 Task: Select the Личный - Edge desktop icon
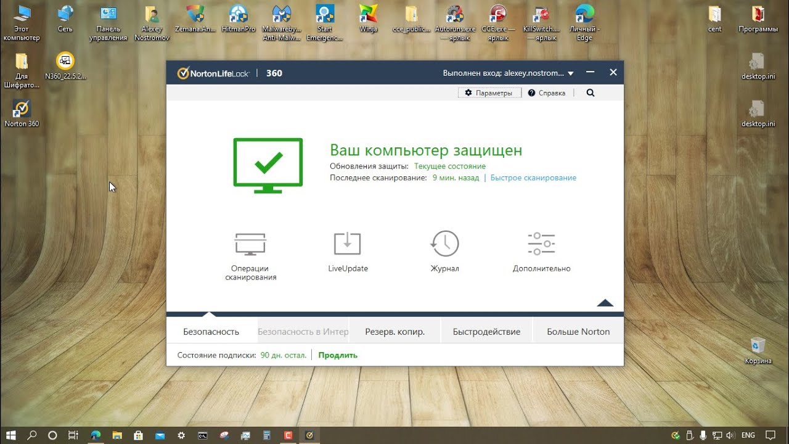(584, 23)
